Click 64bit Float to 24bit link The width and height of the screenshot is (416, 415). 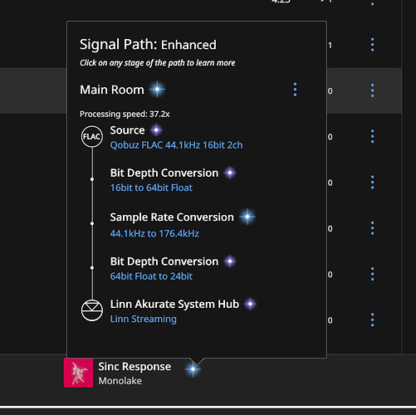pyautogui.click(x=151, y=276)
